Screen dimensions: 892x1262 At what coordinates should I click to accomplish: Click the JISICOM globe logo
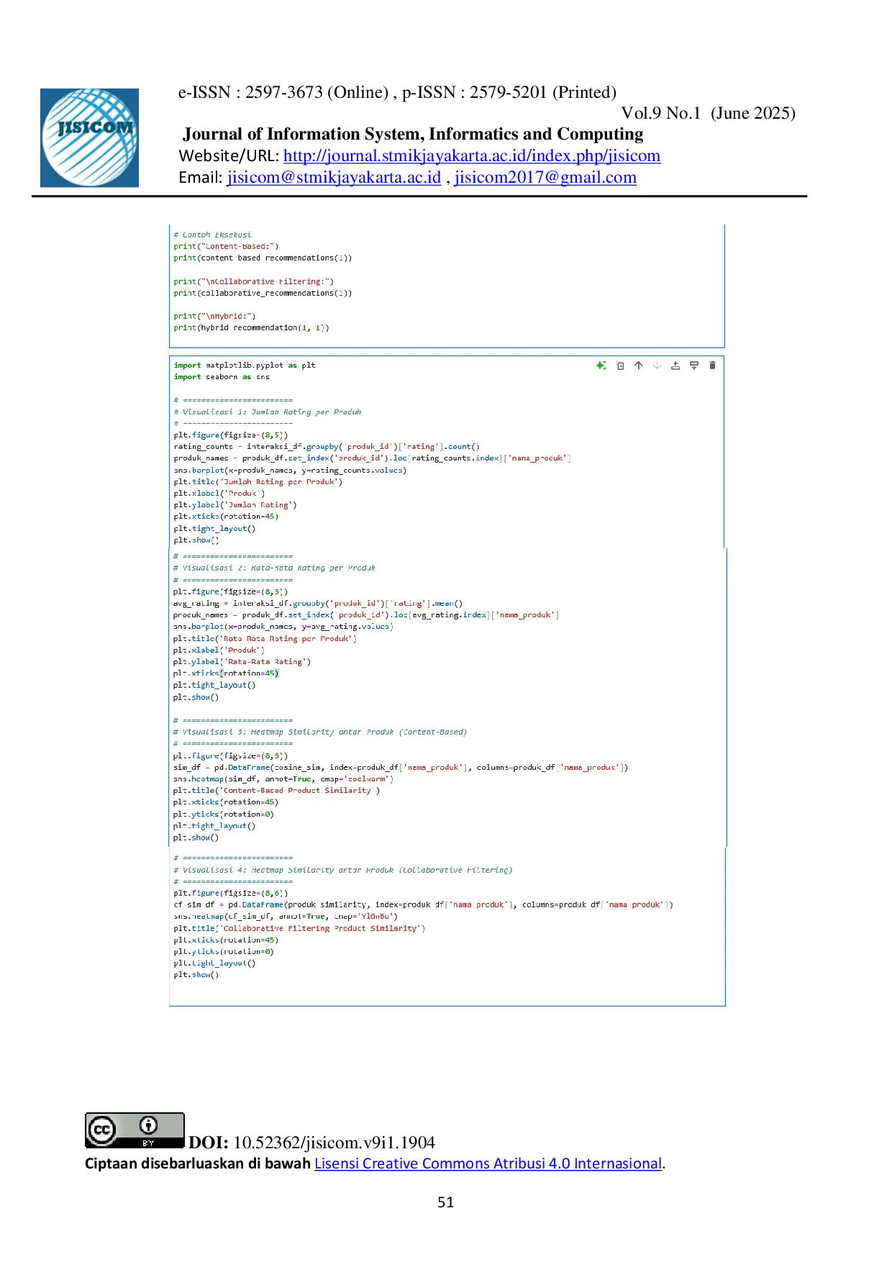91,137
